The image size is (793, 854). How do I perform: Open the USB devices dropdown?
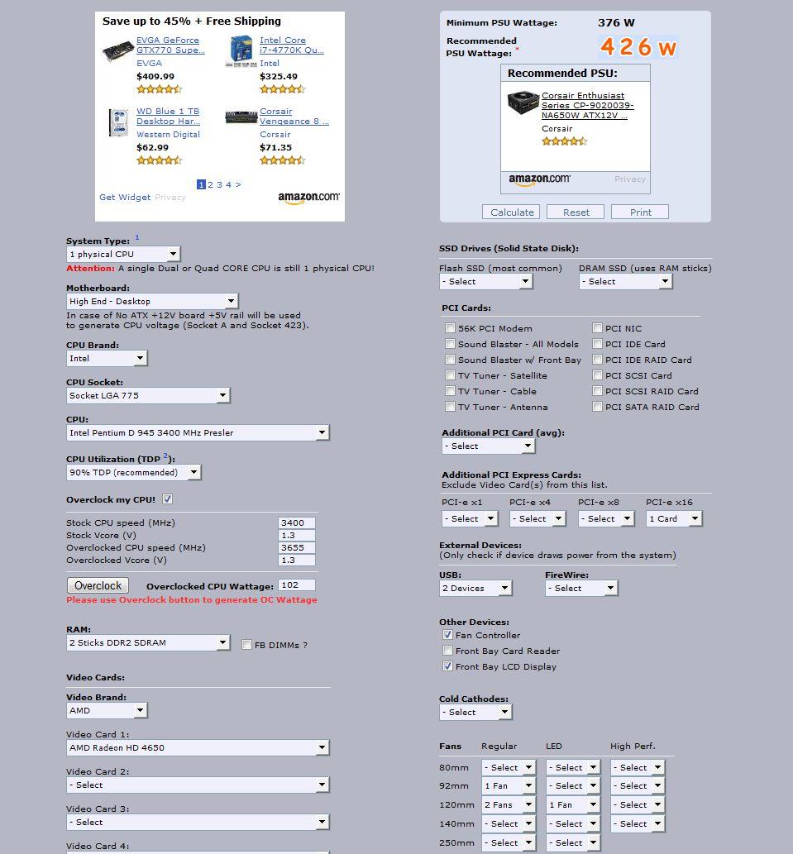coord(475,589)
